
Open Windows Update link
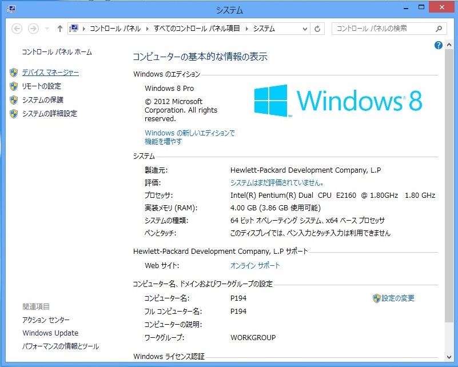50,333
